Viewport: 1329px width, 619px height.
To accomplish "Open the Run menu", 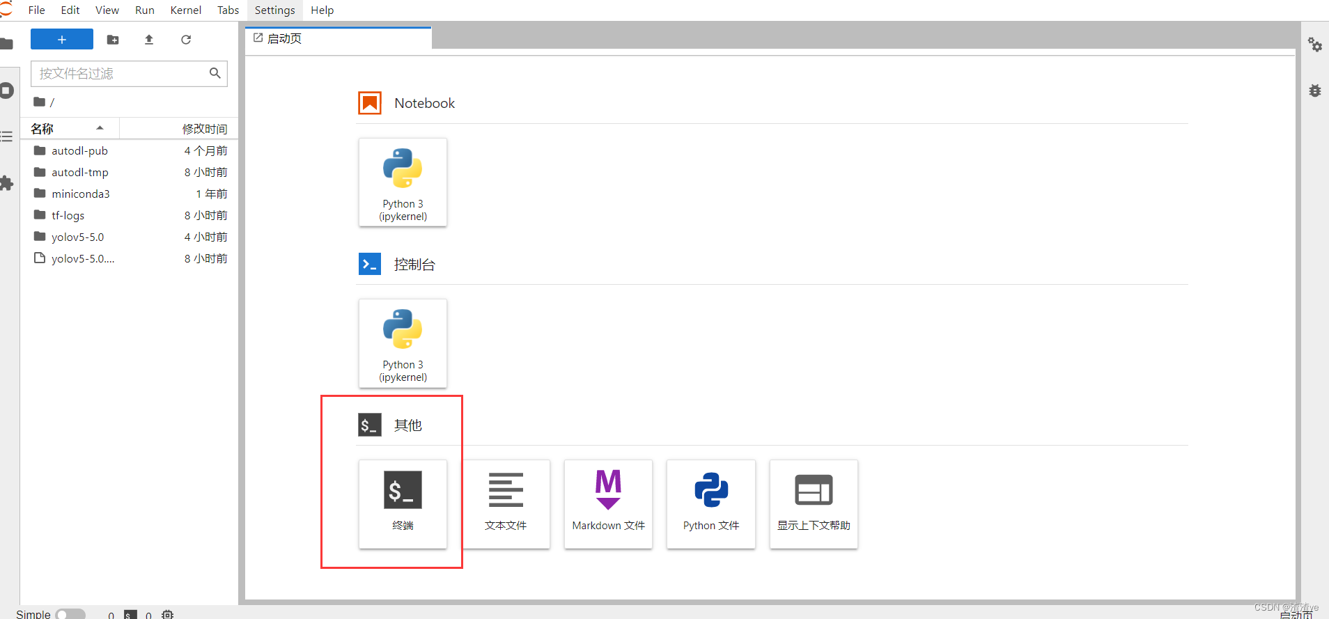I will [x=145, y=10].
